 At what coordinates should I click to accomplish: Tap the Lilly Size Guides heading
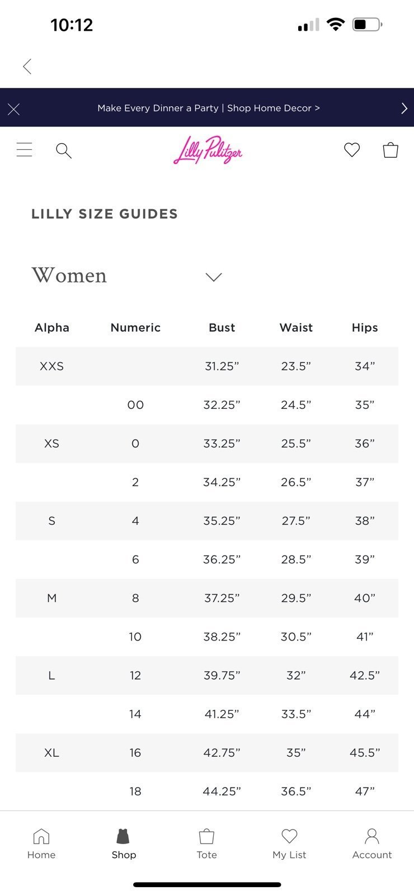pyautogui.click(x=105, y=214)
